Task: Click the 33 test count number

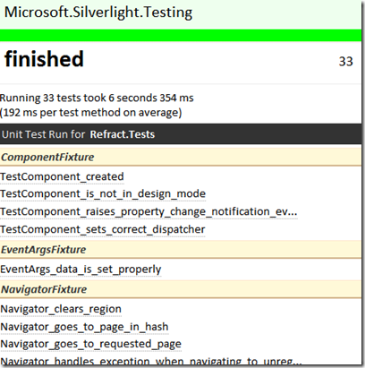Action: [x=346, y=62]
